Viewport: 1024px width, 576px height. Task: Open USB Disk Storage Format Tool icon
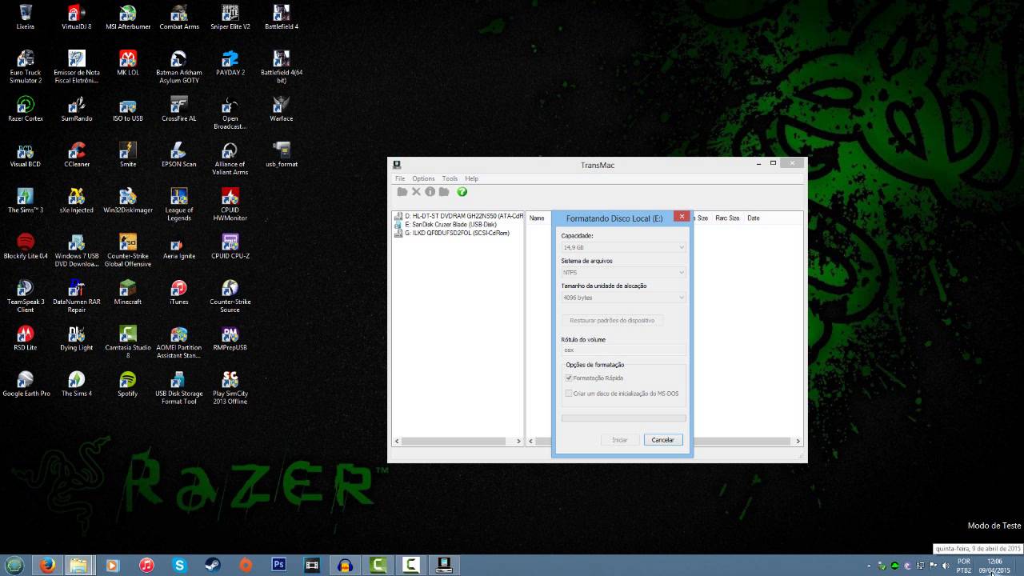click(179, 388)
